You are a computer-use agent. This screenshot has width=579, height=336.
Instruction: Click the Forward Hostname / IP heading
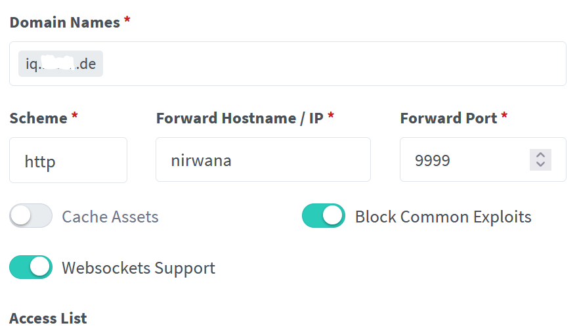coord(240,118)
